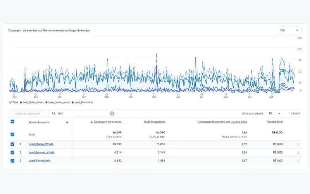Viewport: 310px width, 194px height.
Task: Add a dimension with the plus icon
Action: 67,122
